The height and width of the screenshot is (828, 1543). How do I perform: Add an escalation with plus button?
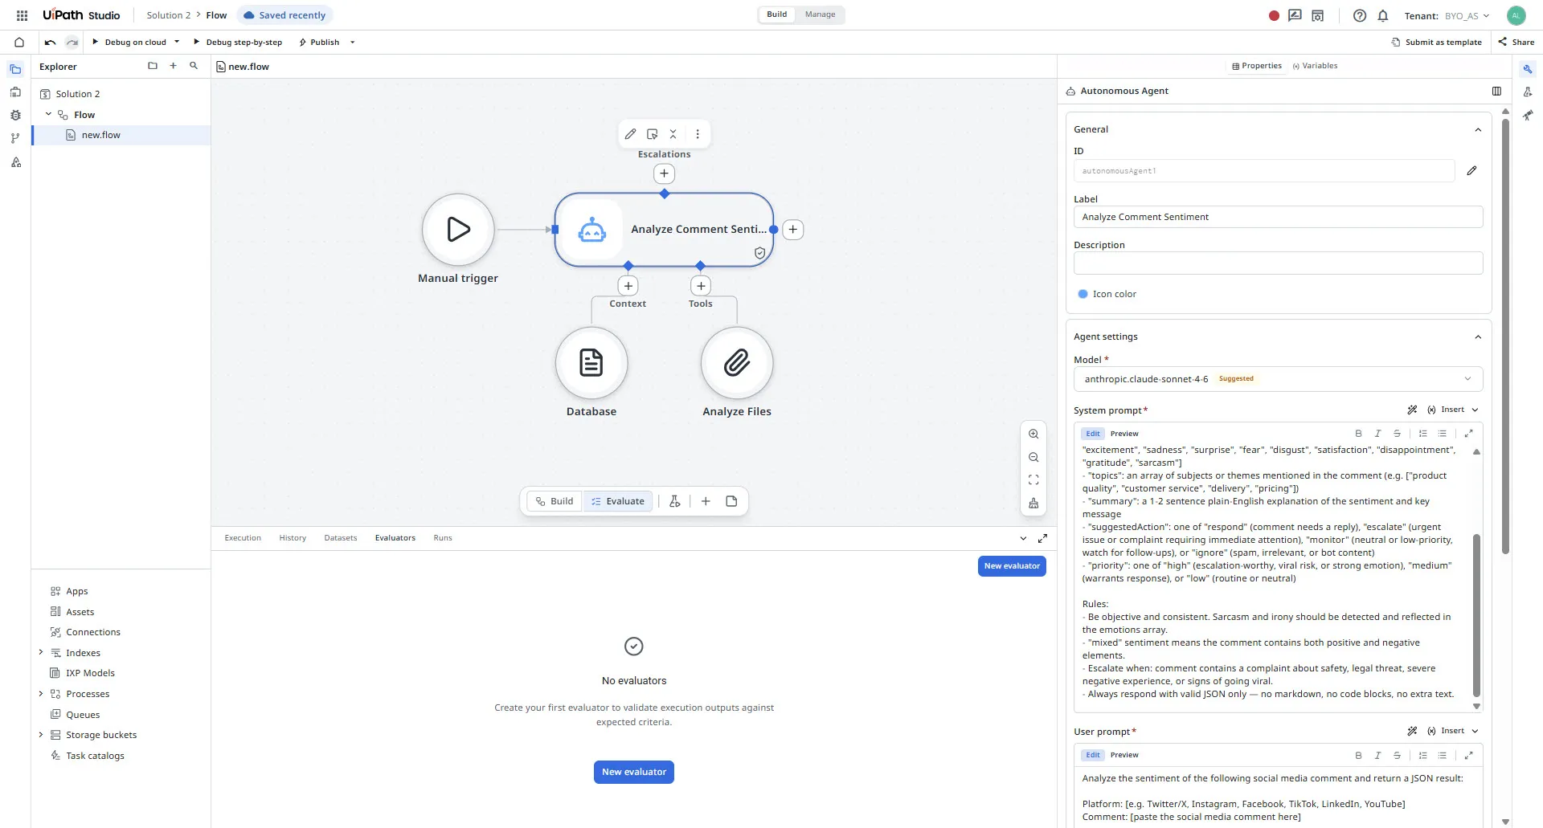click(664, 173)
